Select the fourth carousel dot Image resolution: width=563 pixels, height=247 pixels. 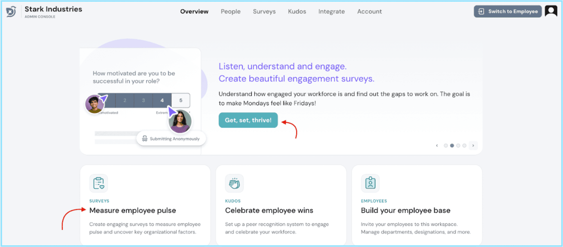(464, 146)
